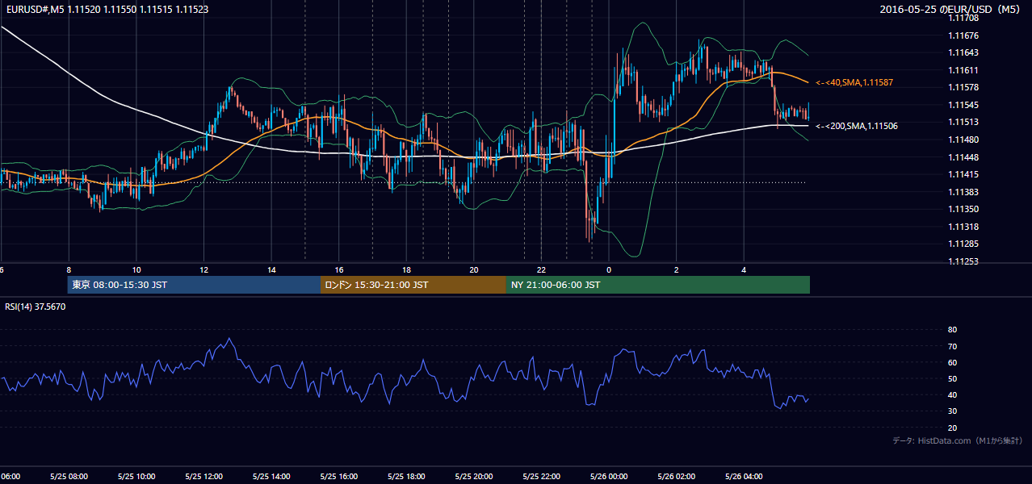Click the RSI 50 level label

[952, 378]
